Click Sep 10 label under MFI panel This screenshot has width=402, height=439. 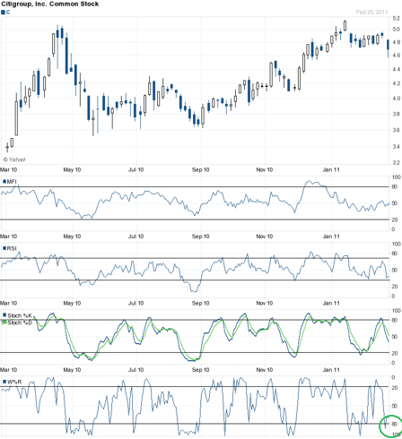point(200,237)
